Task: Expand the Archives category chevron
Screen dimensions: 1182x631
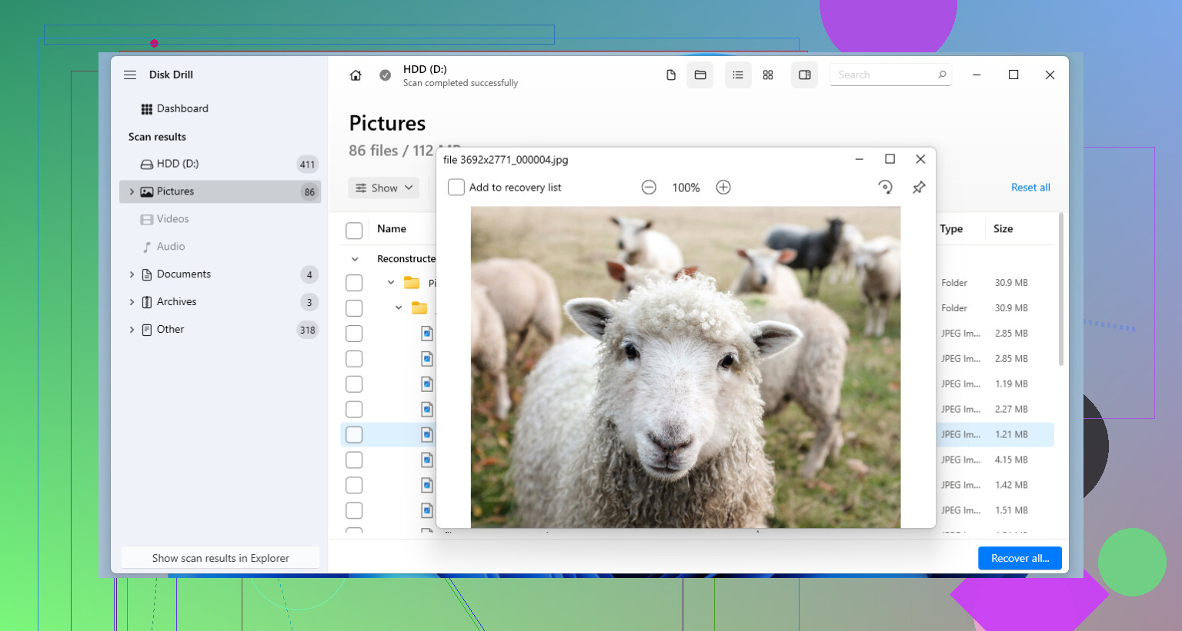Action: 132,302
